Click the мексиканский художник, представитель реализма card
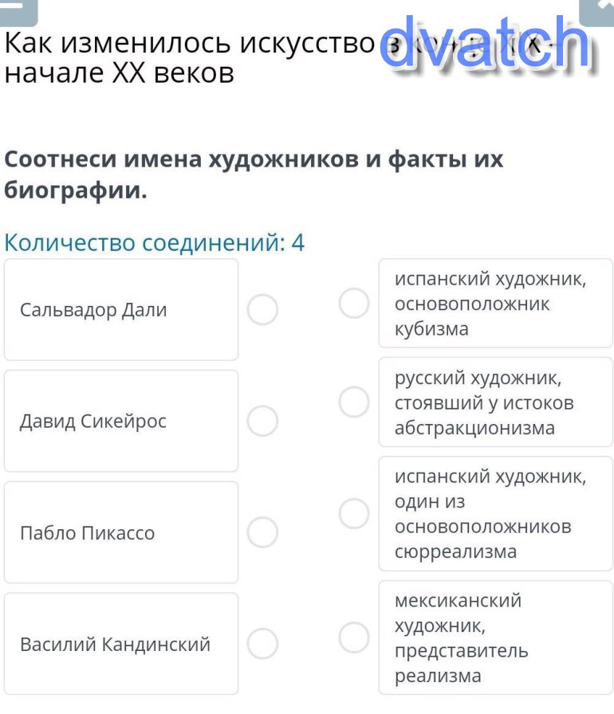 coord(495,637)
